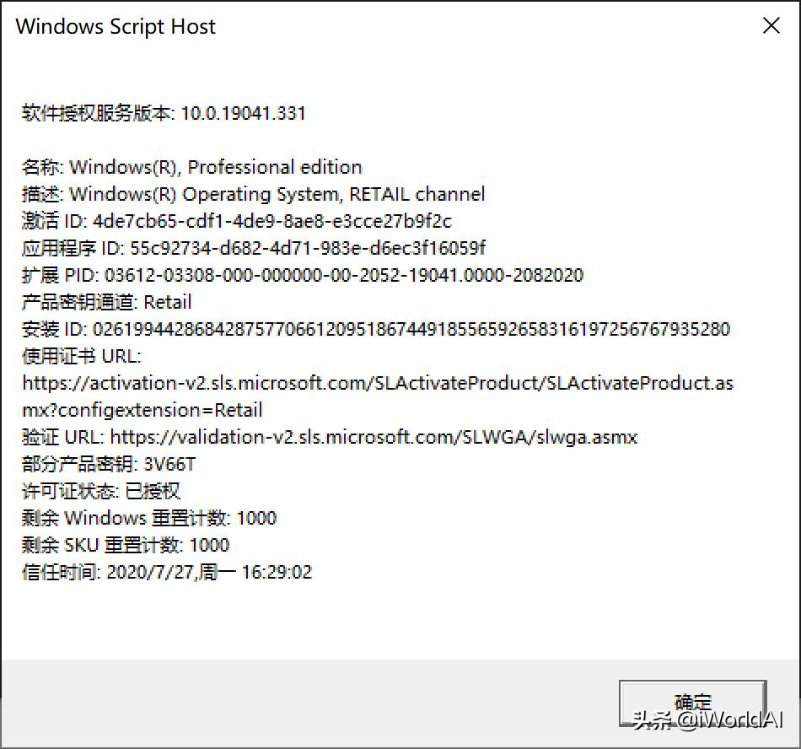Screen dimensions: 801x749
Task: Click the 软件授权服务版本 10.0.19041.331 line
Action: pyautogui.click(x=164, y=113)
